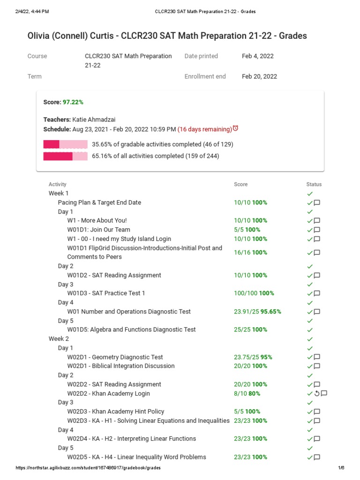This screenshot has width=360, height=480.
Task: Click the Activity column header
Action: pyautogui.click(x=58, y=184)
